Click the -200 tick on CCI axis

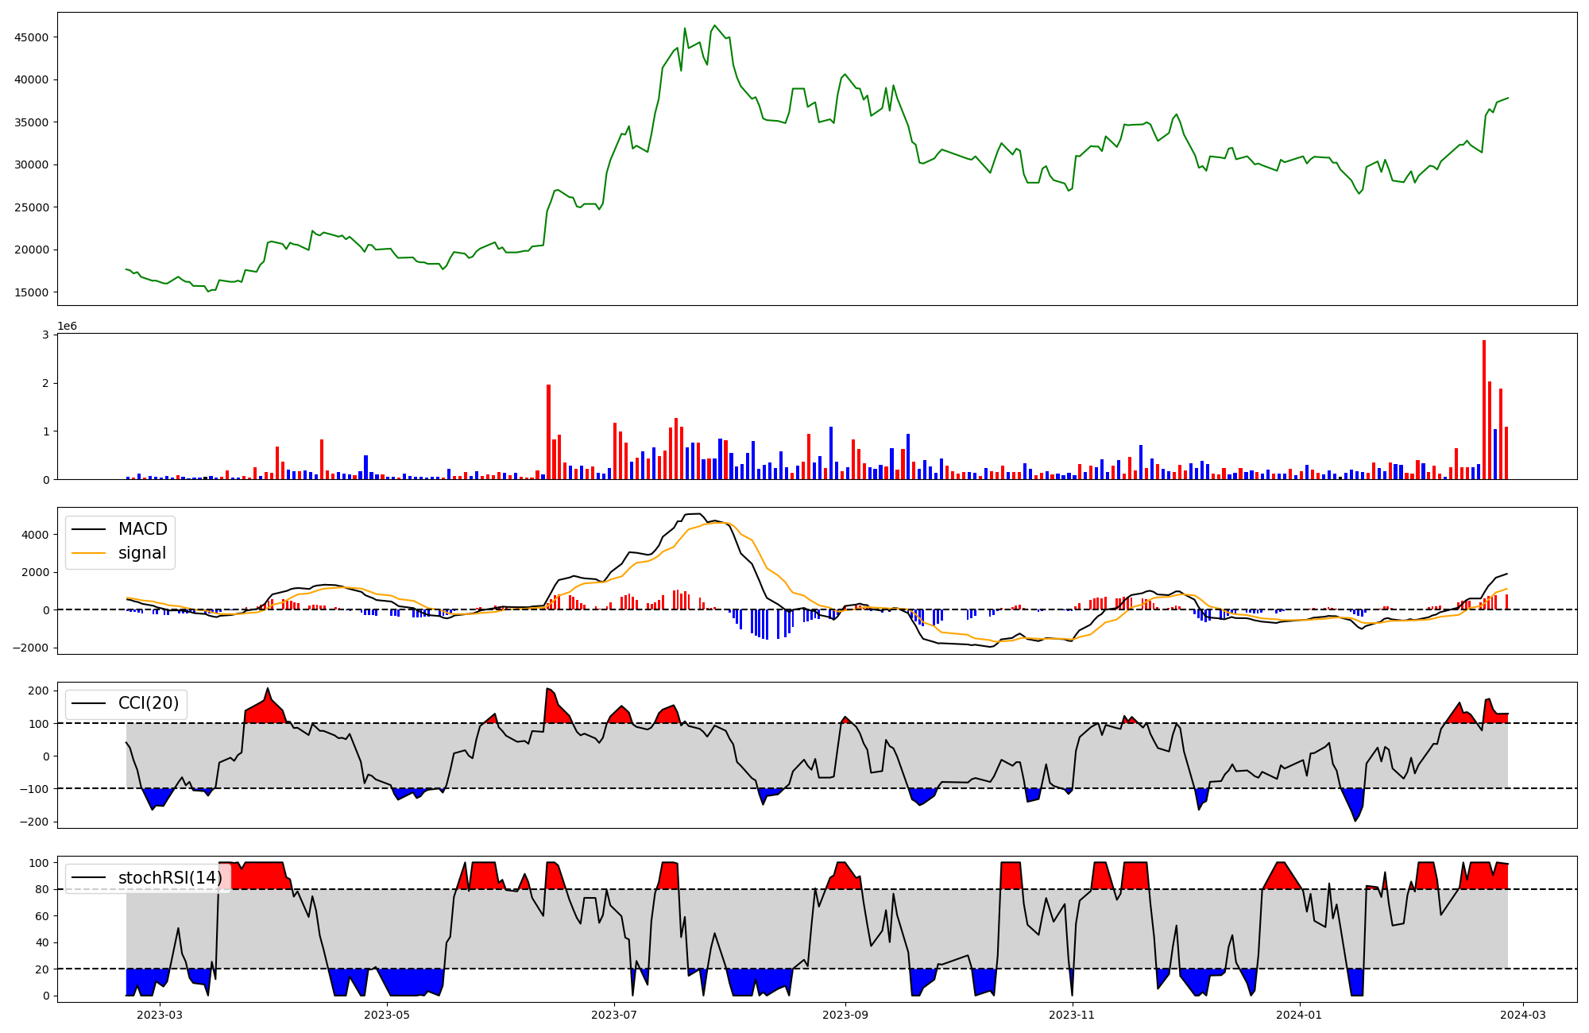point(33,822)
